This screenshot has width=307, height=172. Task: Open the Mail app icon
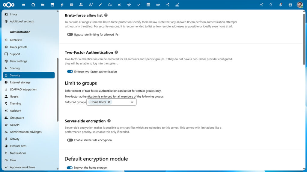click(x=71, y=4)
